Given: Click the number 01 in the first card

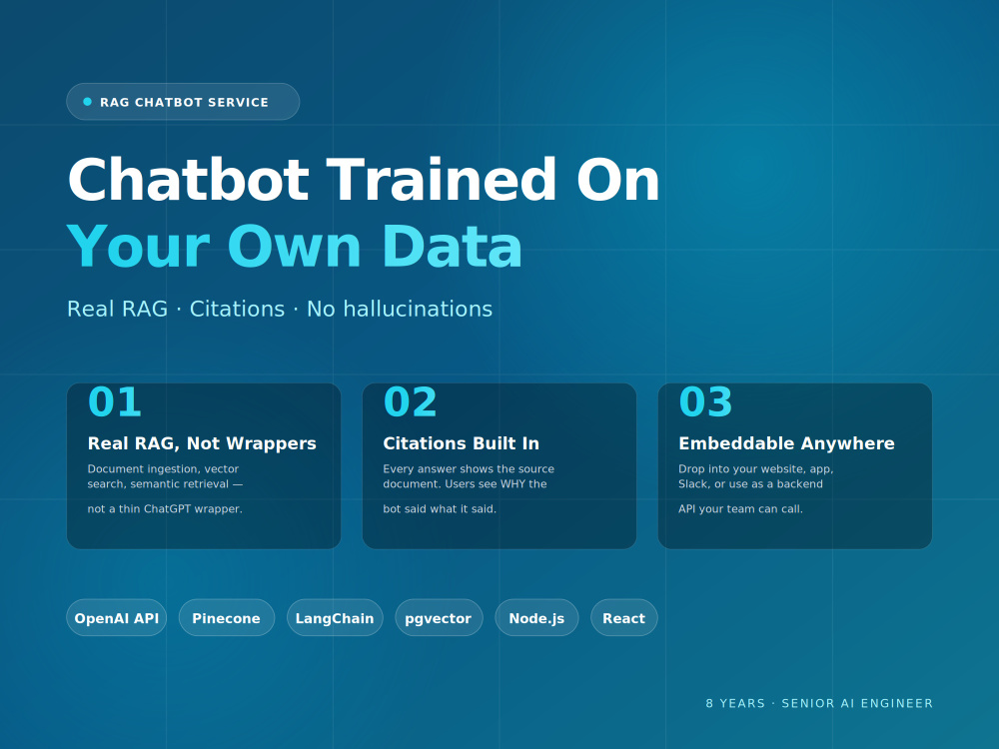Looking at the screenshot, I should (115, 402).
